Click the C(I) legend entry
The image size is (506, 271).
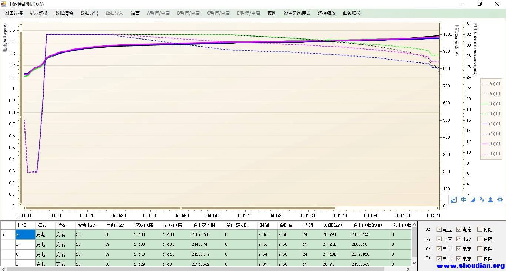point(491,134)
